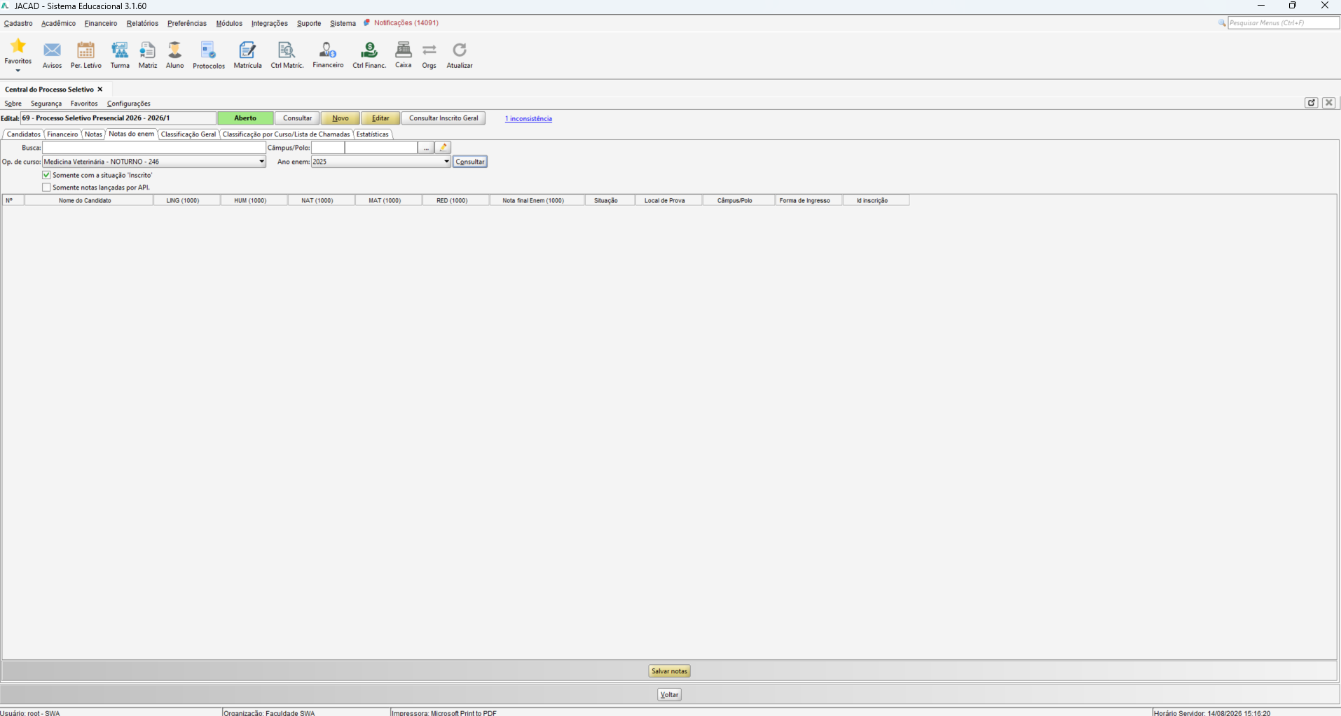This screenshot has height=716, width=1341.
Task: Open Notificações (14091)
Action: [x=406, y=23]
